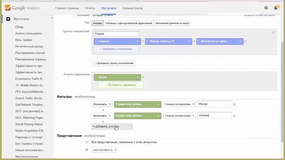Open the Администратор tab

[x=132, y=8]
